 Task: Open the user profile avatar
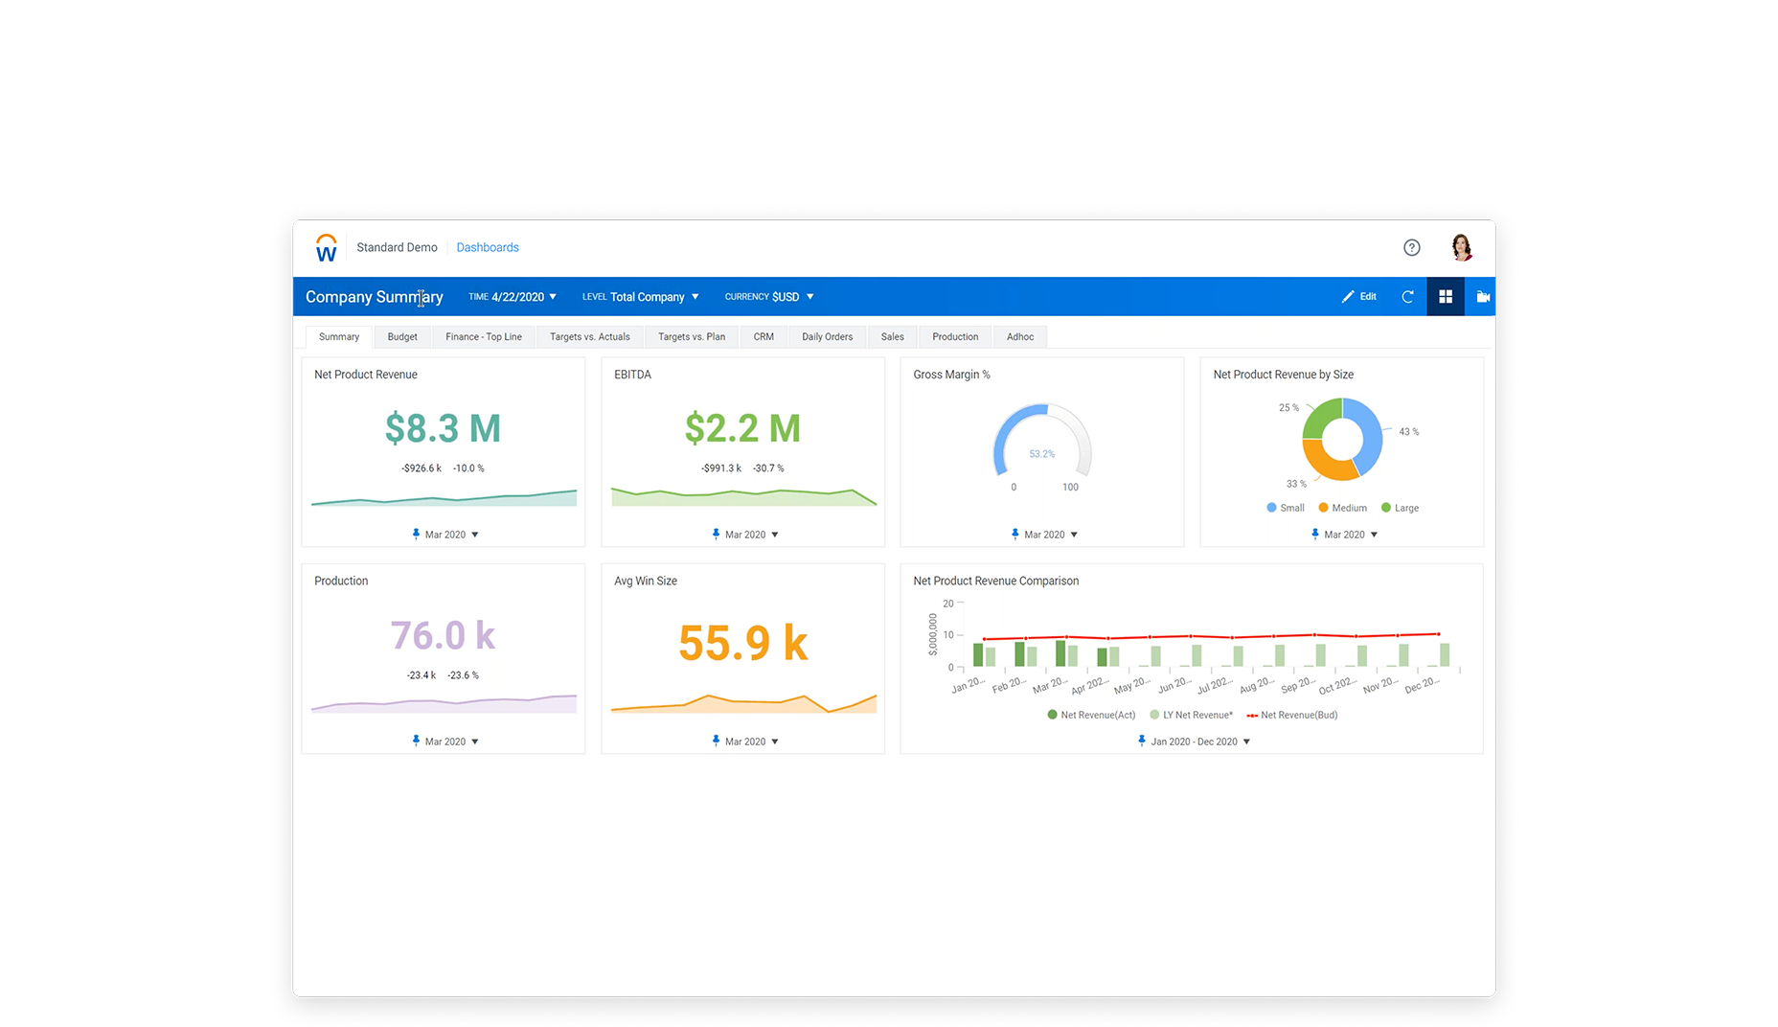point(1461,248)
